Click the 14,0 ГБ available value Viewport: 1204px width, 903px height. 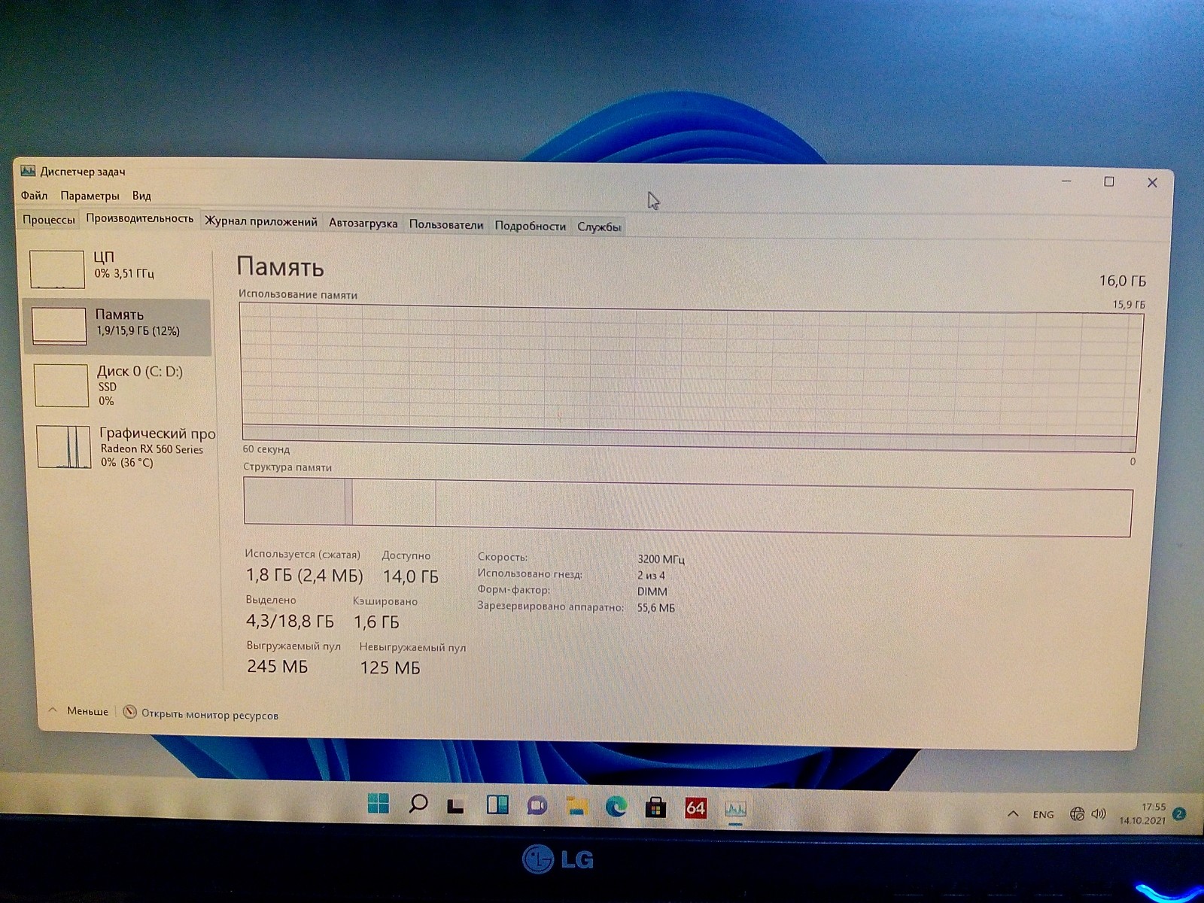410,576
